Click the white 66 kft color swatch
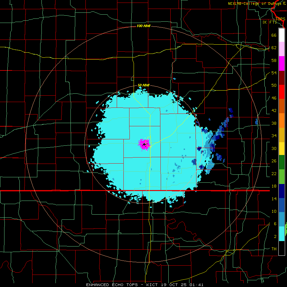Screen dimensions: 287x287 tap(282, 35)
